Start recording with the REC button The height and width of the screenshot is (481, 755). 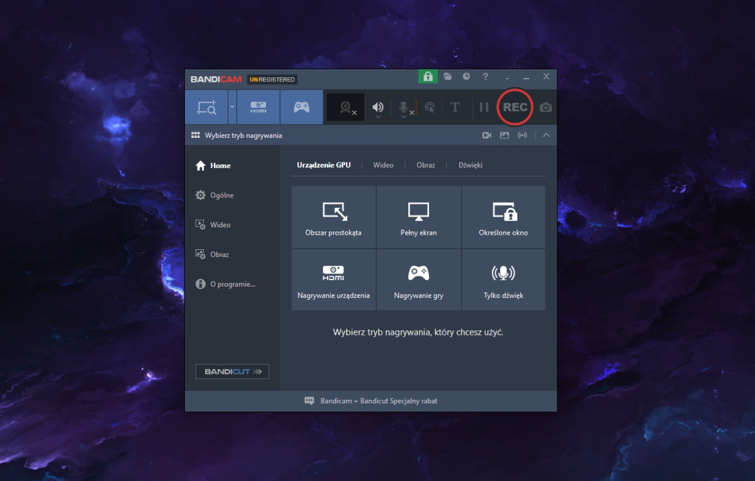coord(515,107)
